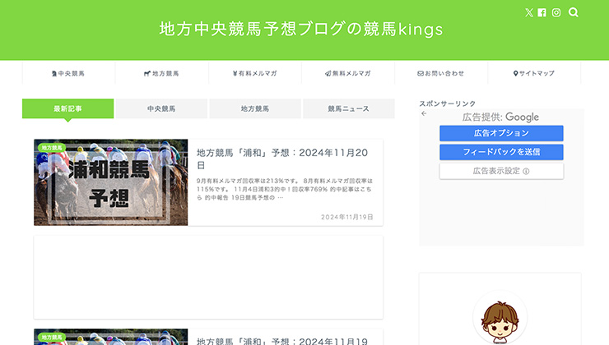The width and height of the screenshot is (609, 345).
Task: Click the 地方競馬 badge on the second article thumbnail
Action: pyautogui.click(x=52, y=338)
